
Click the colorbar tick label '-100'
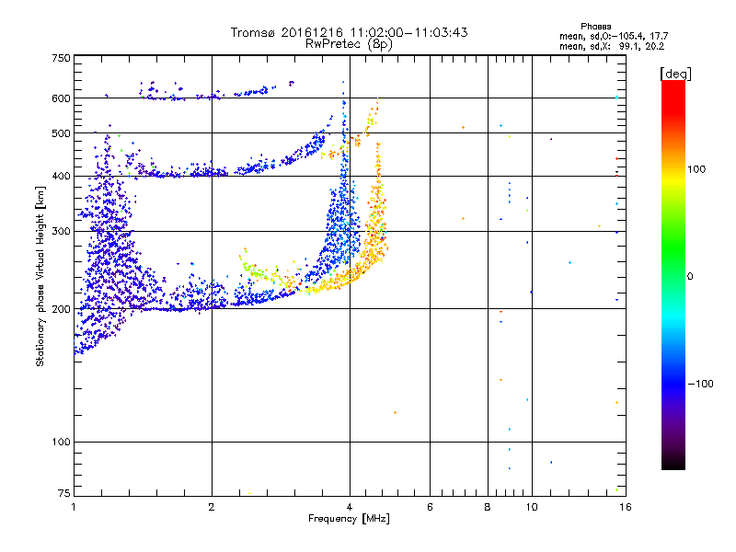(x=700, y=384)
